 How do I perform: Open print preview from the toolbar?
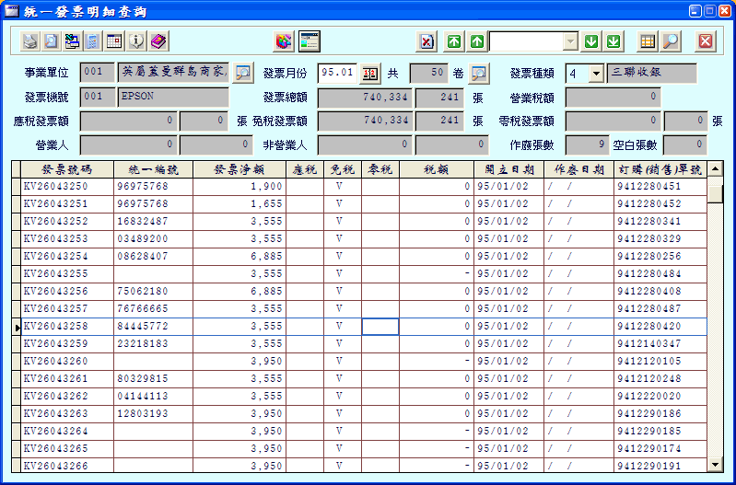click(51, 41)
